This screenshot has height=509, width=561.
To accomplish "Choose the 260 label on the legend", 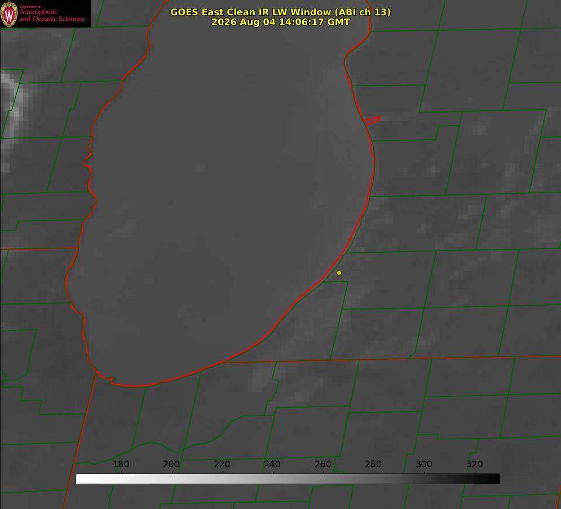I will [323, 464].
